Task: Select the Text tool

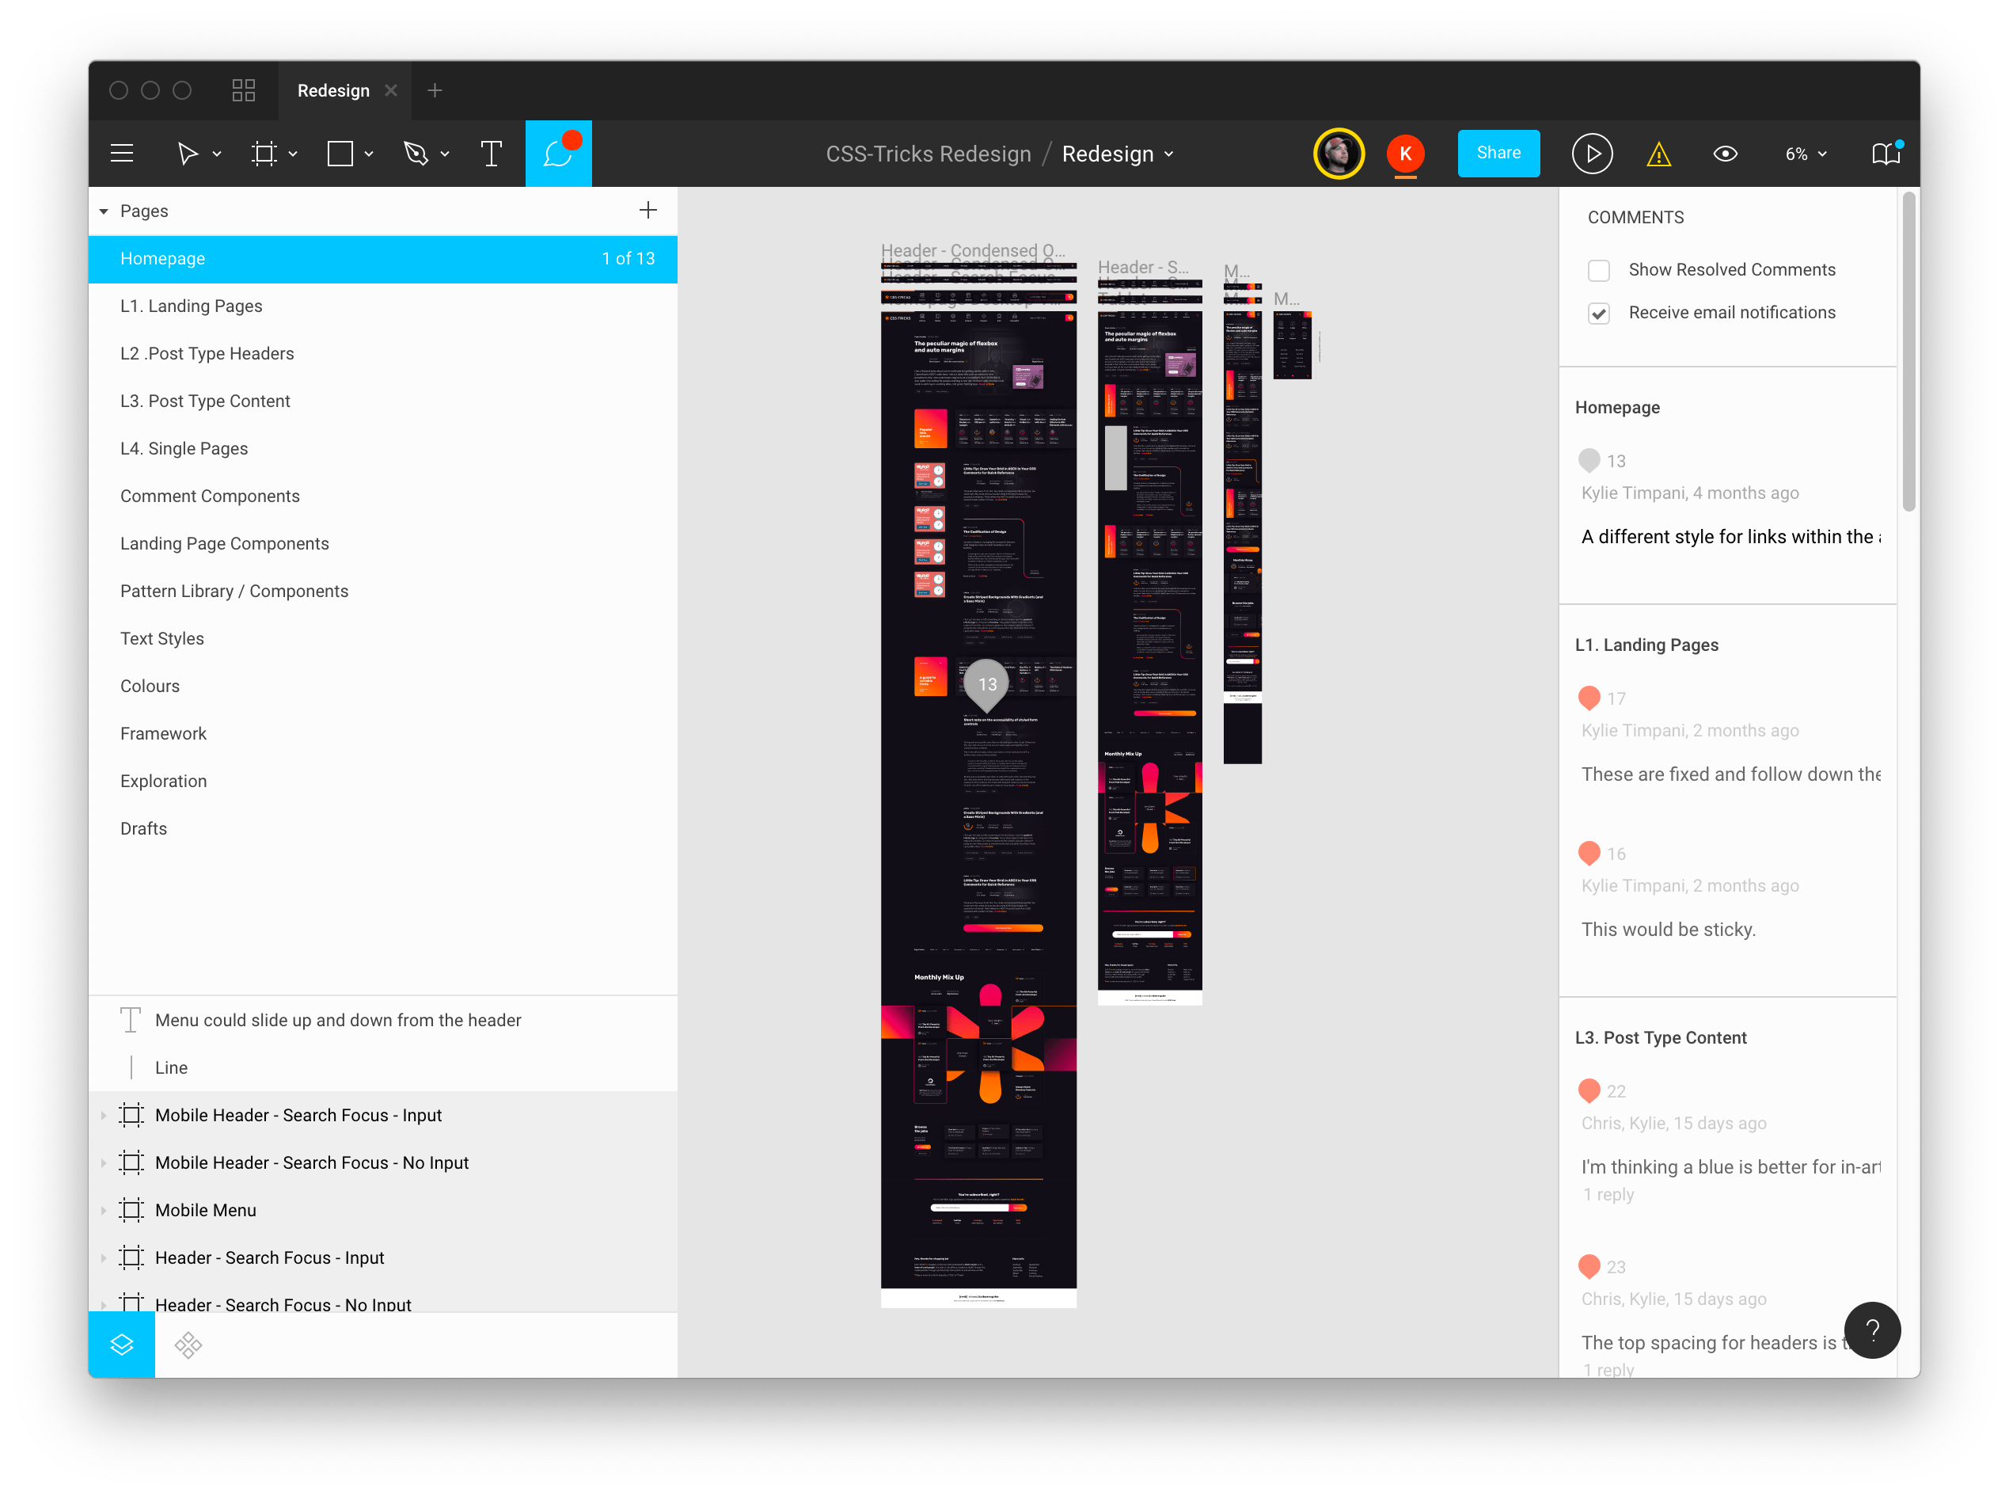Action: 492,153
